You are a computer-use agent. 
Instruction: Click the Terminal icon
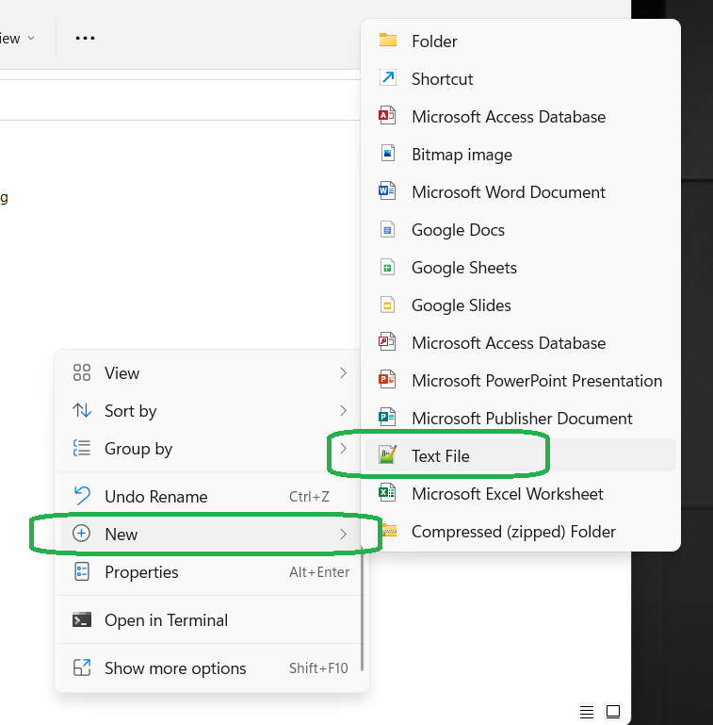coord(82,619)
